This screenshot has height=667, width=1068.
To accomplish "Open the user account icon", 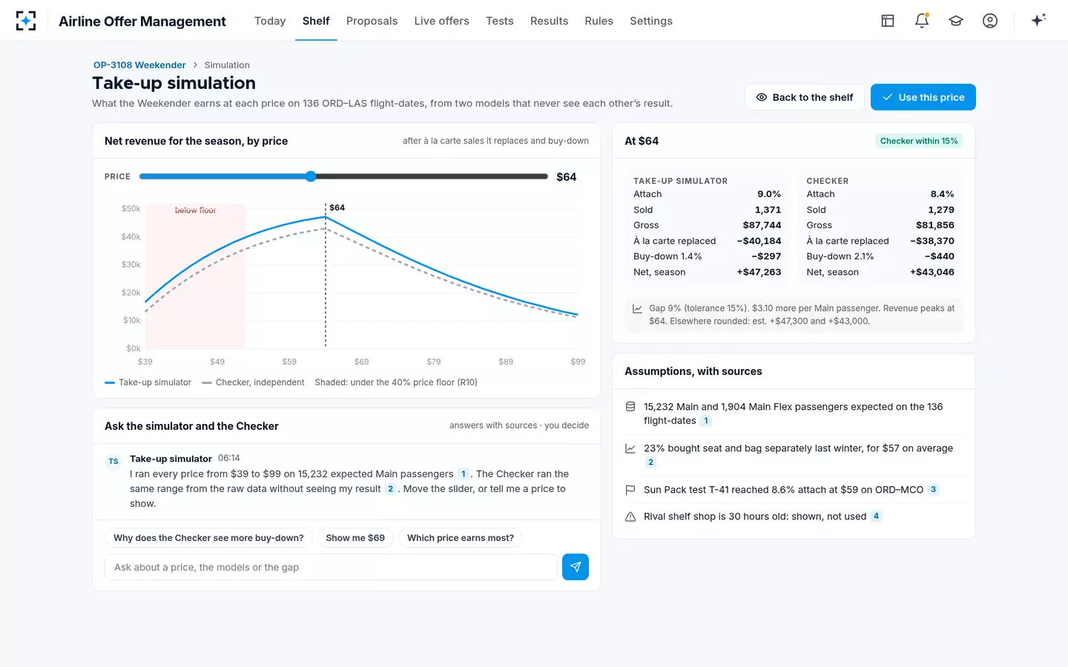I will point(990,21).
